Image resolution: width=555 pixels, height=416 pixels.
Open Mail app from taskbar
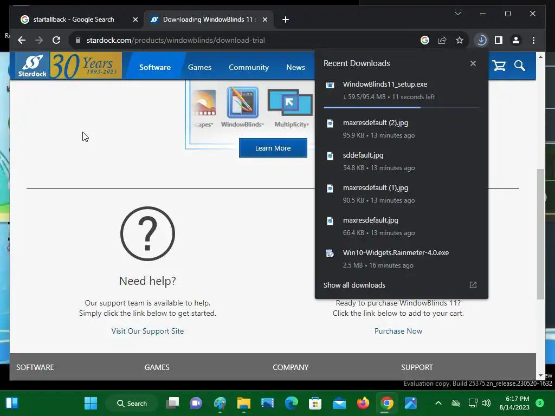339,403
